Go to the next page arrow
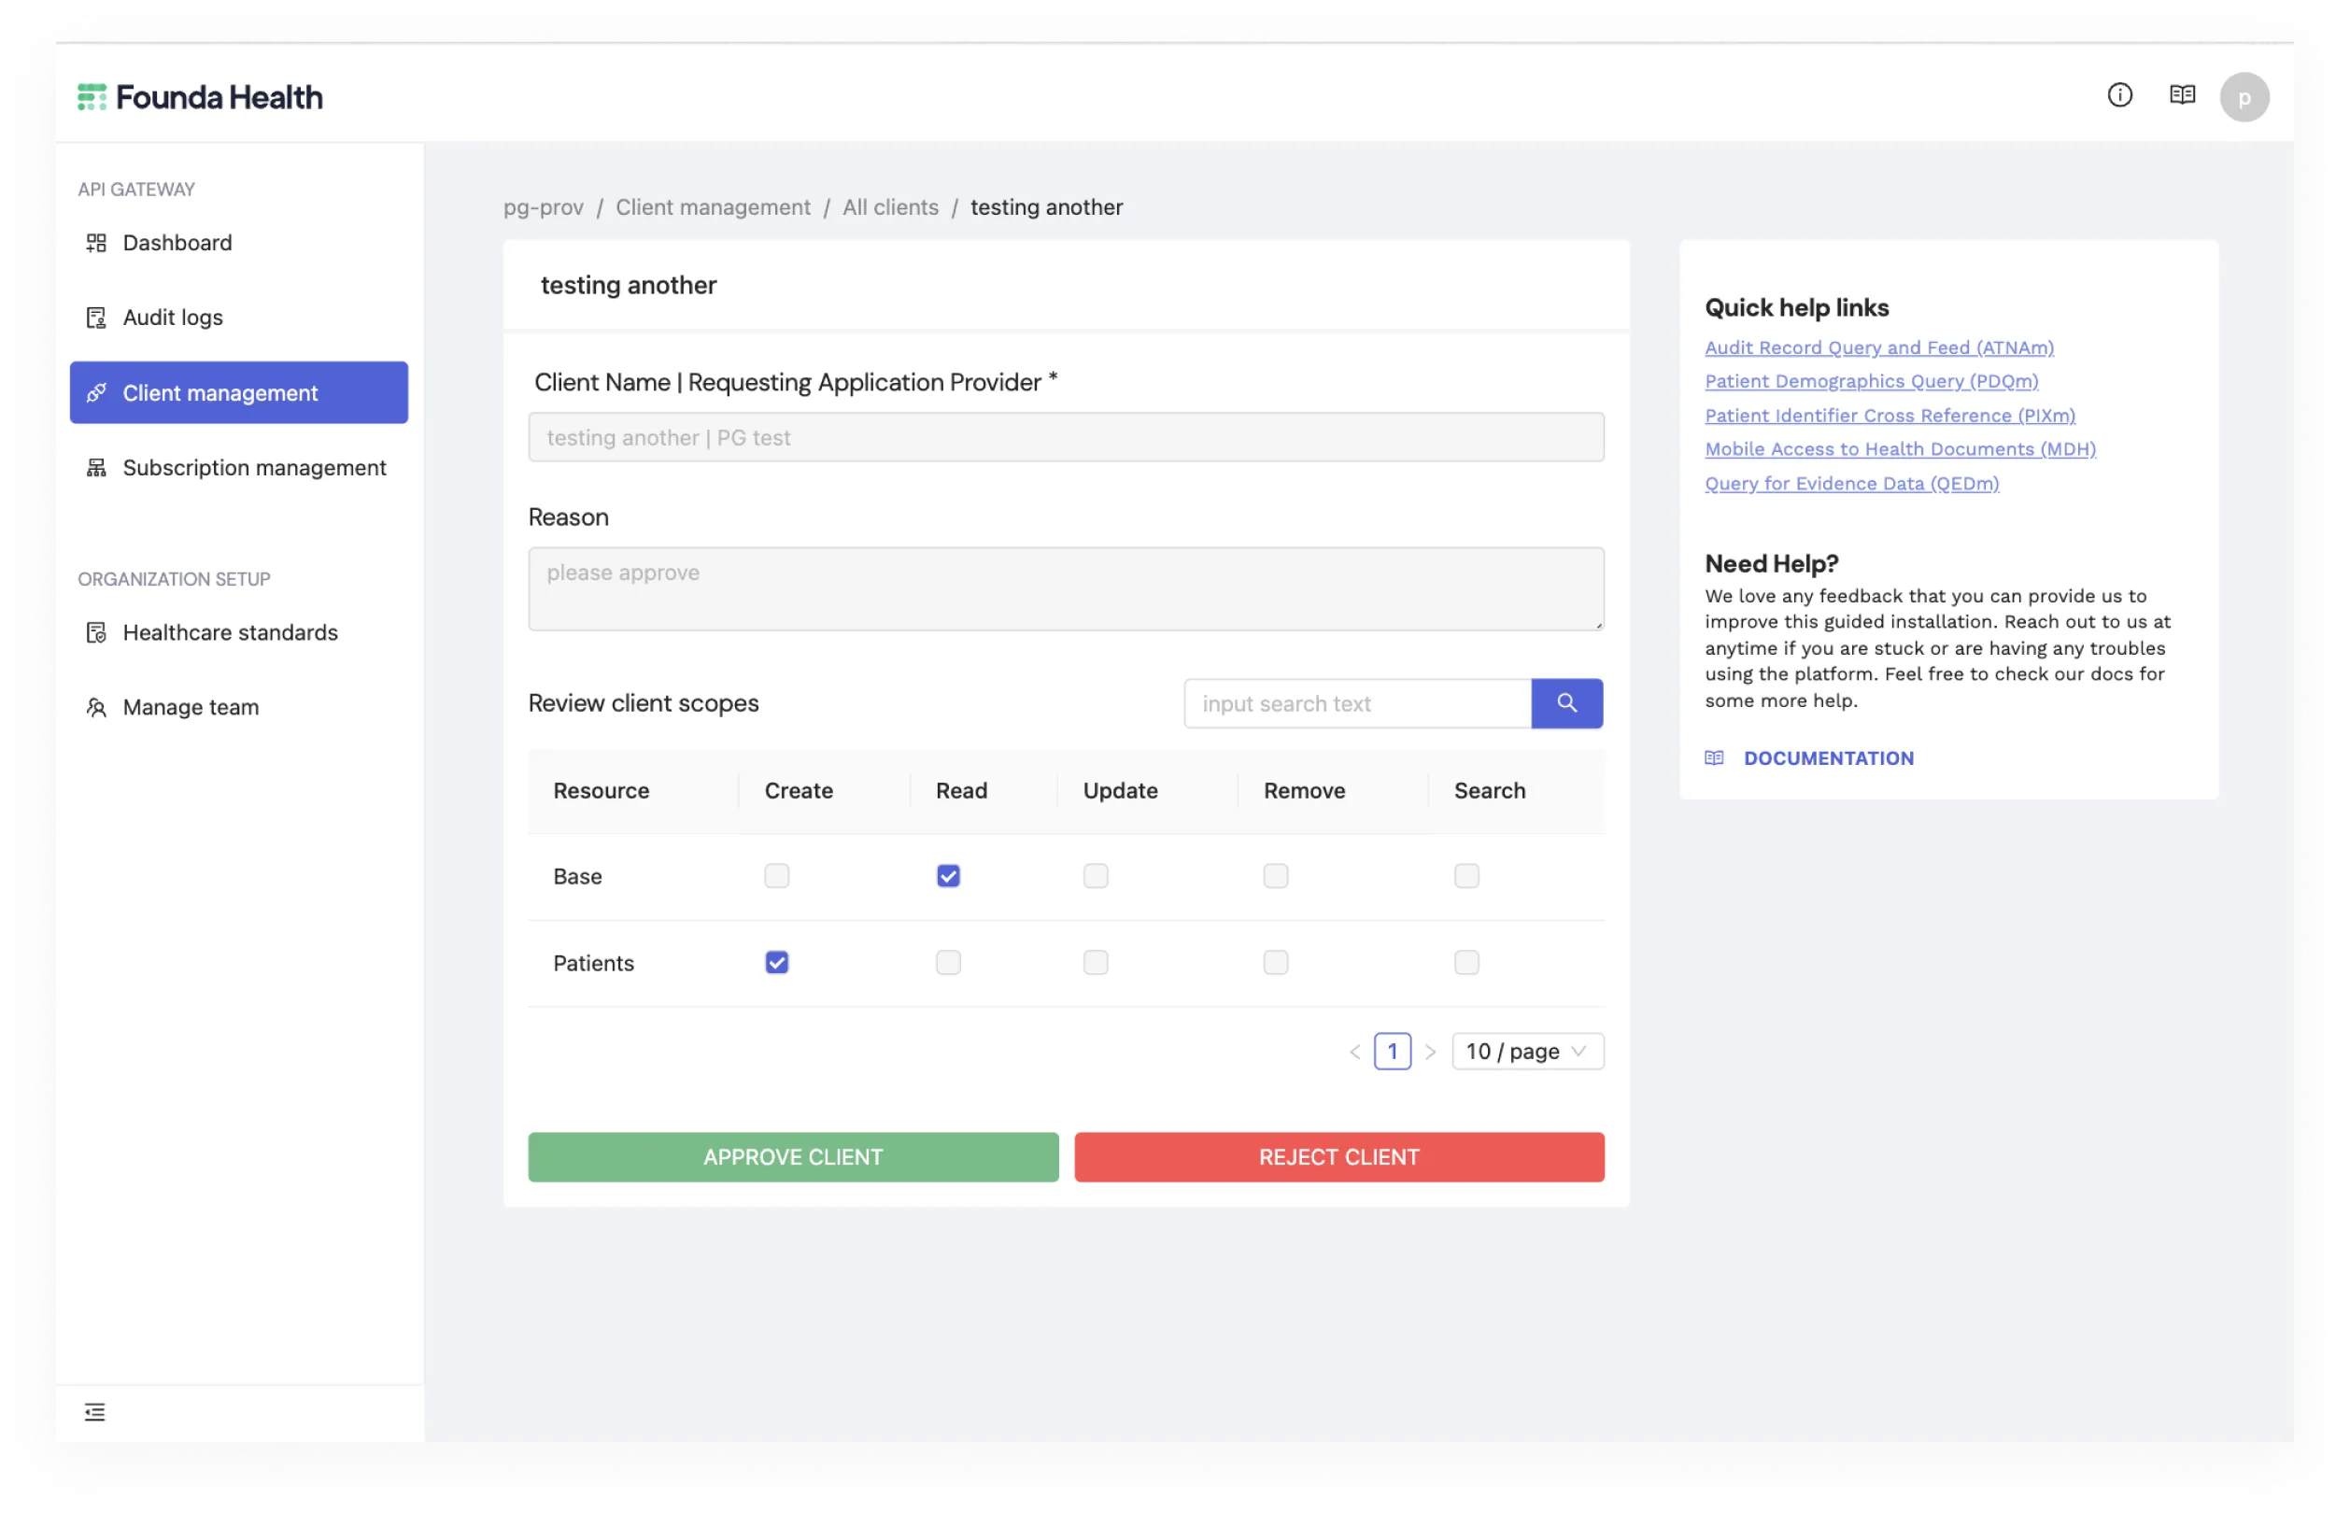Screen dimensions: 2350x1513 point(1430,1052)
